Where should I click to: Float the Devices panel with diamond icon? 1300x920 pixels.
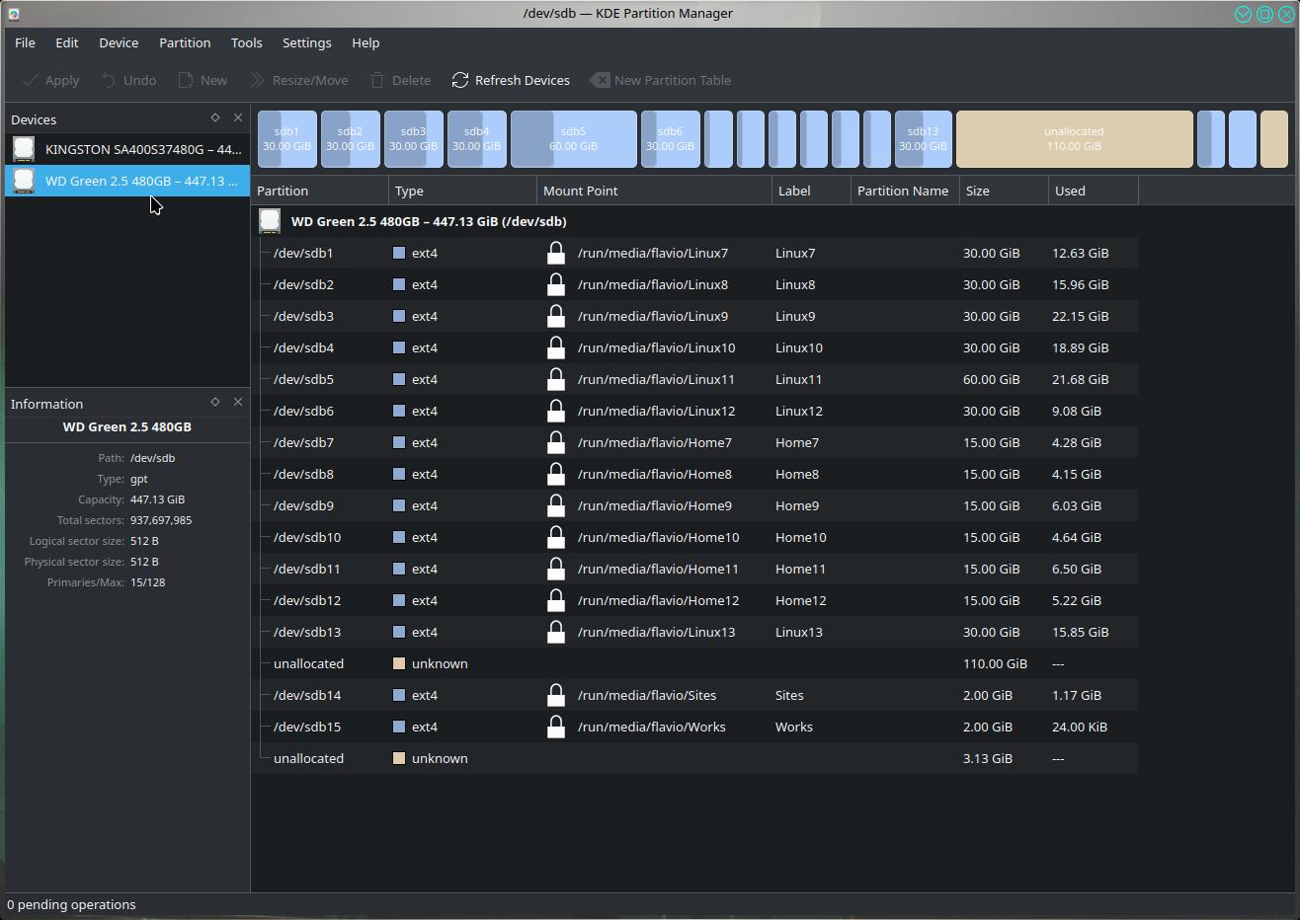tap(215, 117)
